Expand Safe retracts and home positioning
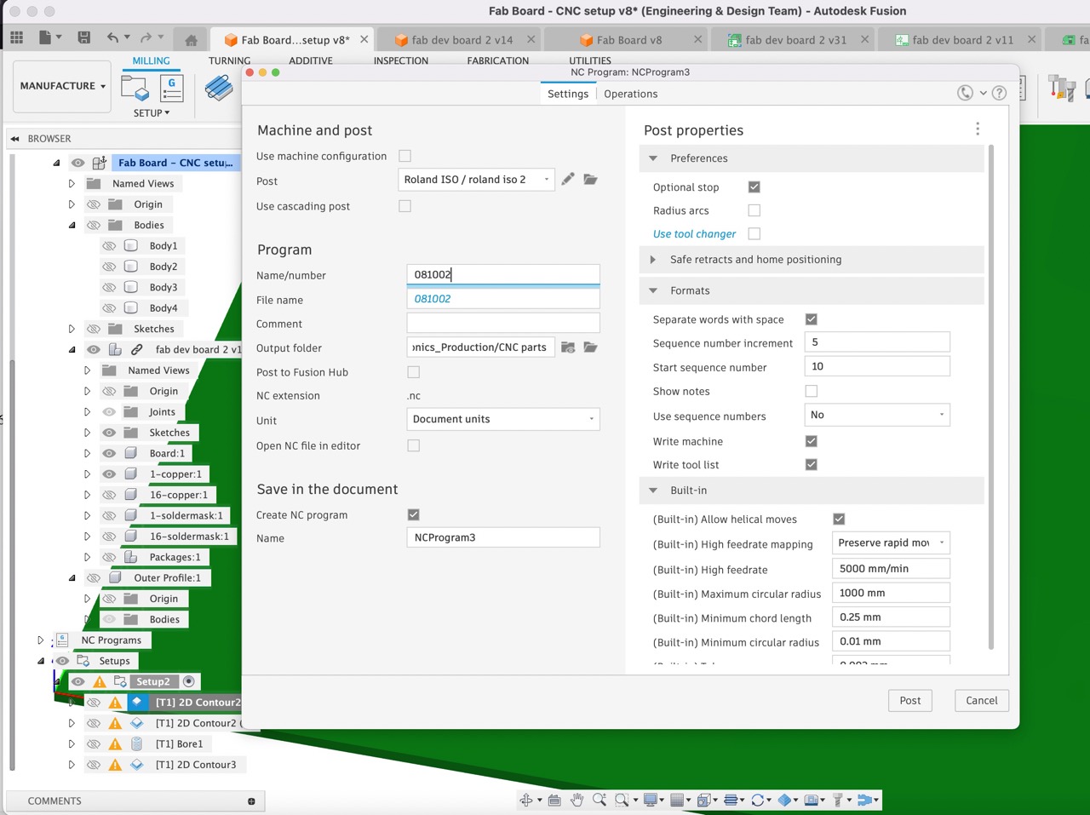This screenshot has width=1090, height=815. [x=653, y=260]
